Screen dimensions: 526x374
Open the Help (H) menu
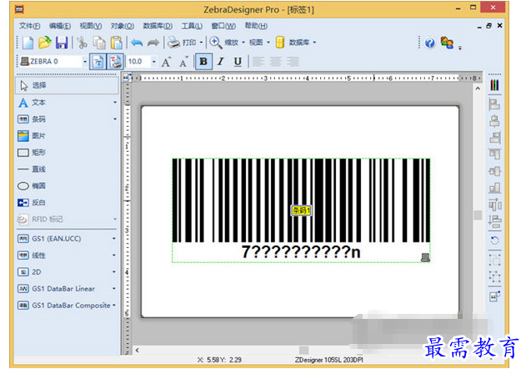(x=256, y=26)
